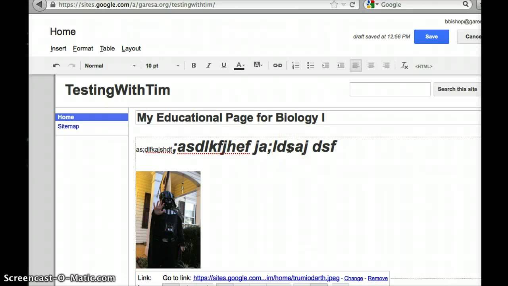Open the Normal paragraph style dropdown
The height and width of the screenshot is (286, 508).
point(110,66)
